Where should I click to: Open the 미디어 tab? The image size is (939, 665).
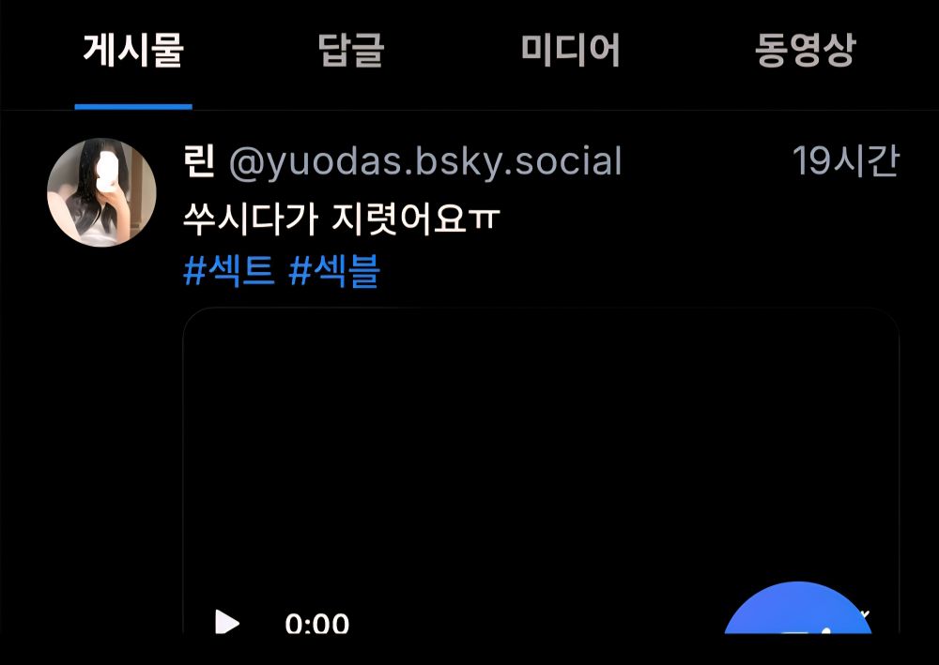570,50
